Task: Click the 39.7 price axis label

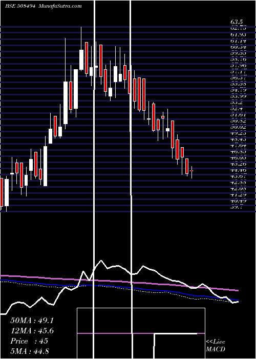Action: click(237, 207)
